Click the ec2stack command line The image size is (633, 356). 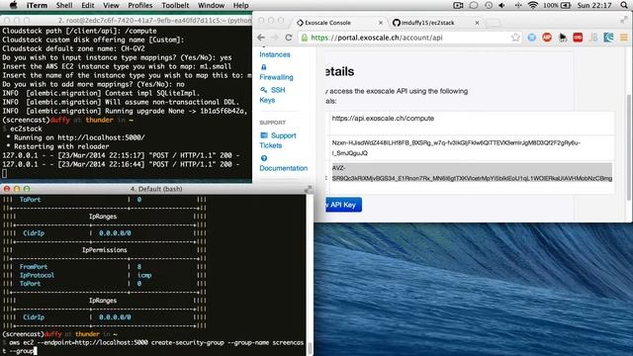26,129
